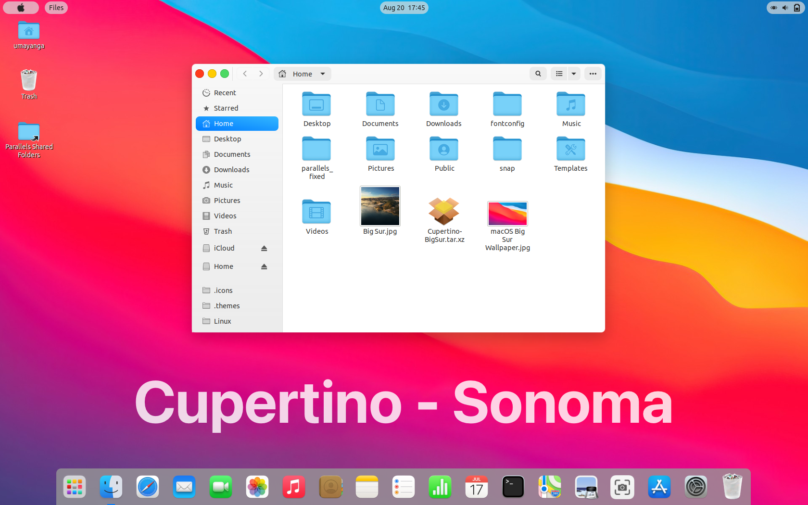Open Photos from the dock
The width and height of the screenshot is (808, 505).
tap(257, 487)
